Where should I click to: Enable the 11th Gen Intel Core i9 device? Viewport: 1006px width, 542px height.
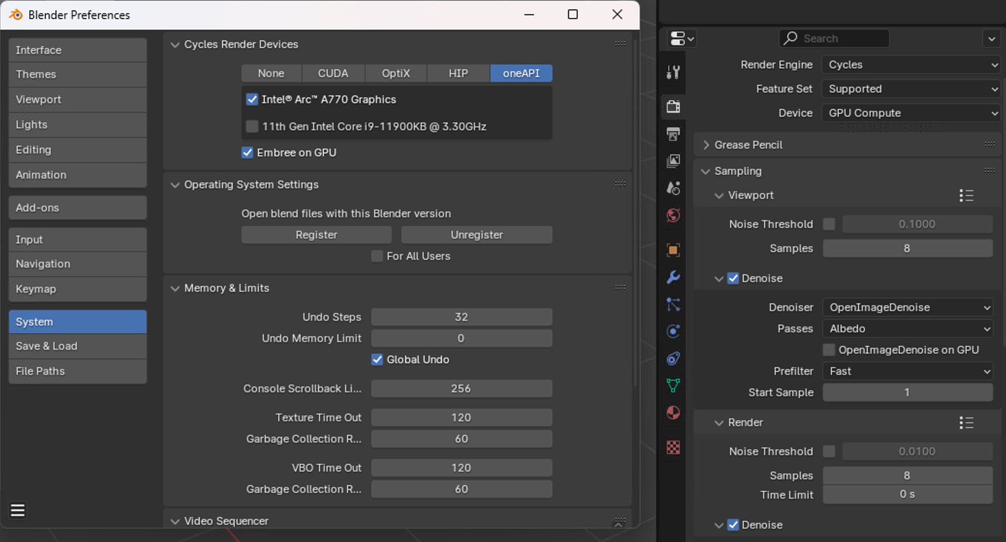(x=252, y=127)
